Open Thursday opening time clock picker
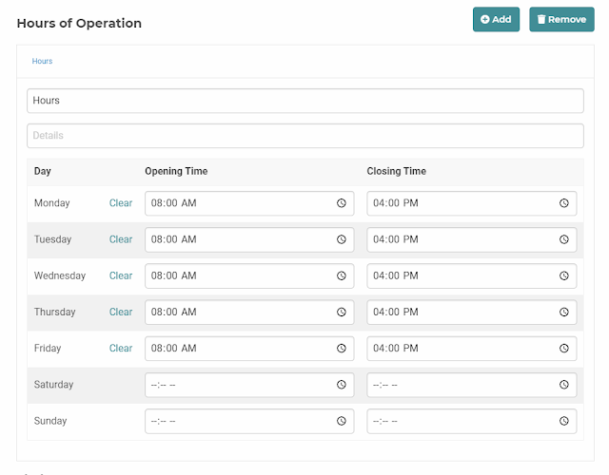This screenshot has height=475, width=609. tap(342, 312)
